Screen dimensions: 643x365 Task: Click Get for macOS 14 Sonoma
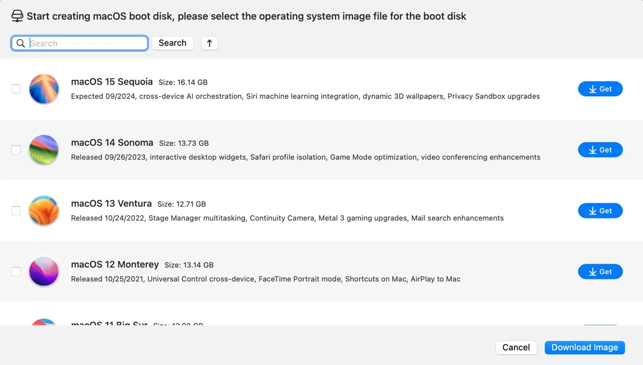pos(600,150)
